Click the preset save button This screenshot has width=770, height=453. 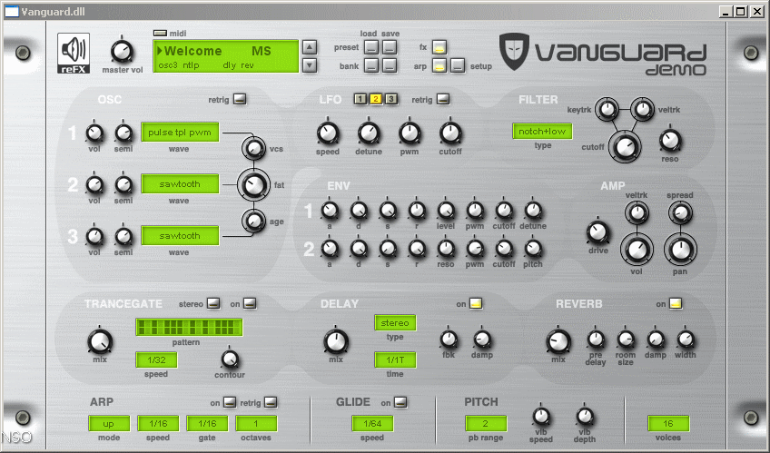390,47
